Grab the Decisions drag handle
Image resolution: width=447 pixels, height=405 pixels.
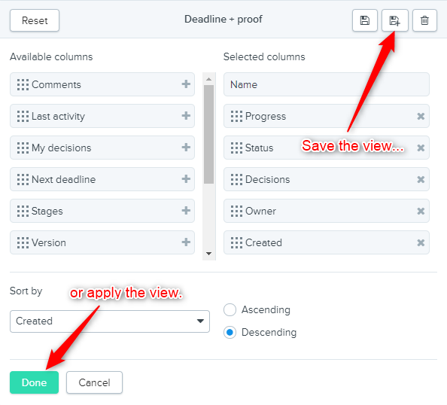[236, 180]
